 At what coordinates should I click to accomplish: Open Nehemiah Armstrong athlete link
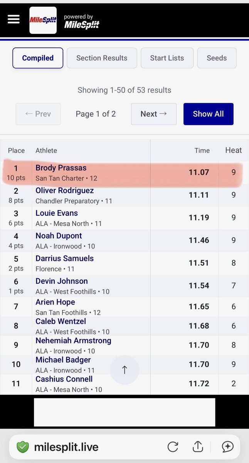[73, 341]
